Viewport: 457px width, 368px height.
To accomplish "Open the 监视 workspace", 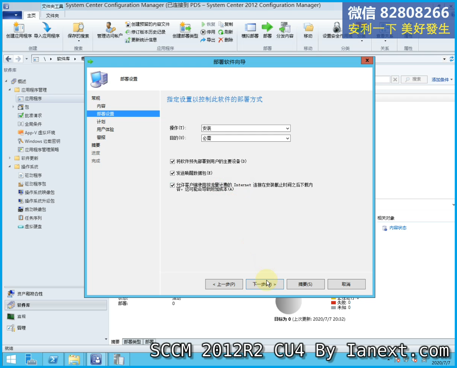I will click(x=56, y=316).
